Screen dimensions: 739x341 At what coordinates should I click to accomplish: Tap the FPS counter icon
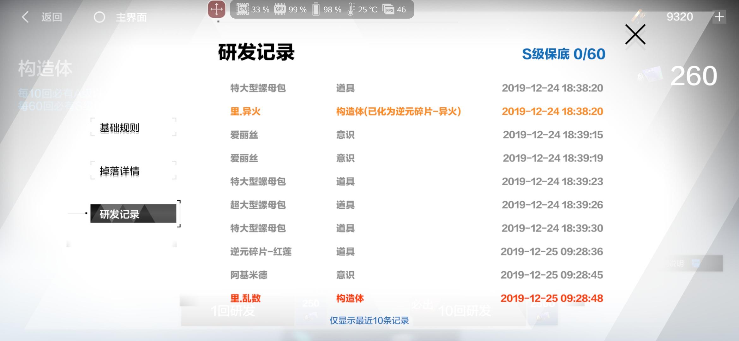coord(388,9)
